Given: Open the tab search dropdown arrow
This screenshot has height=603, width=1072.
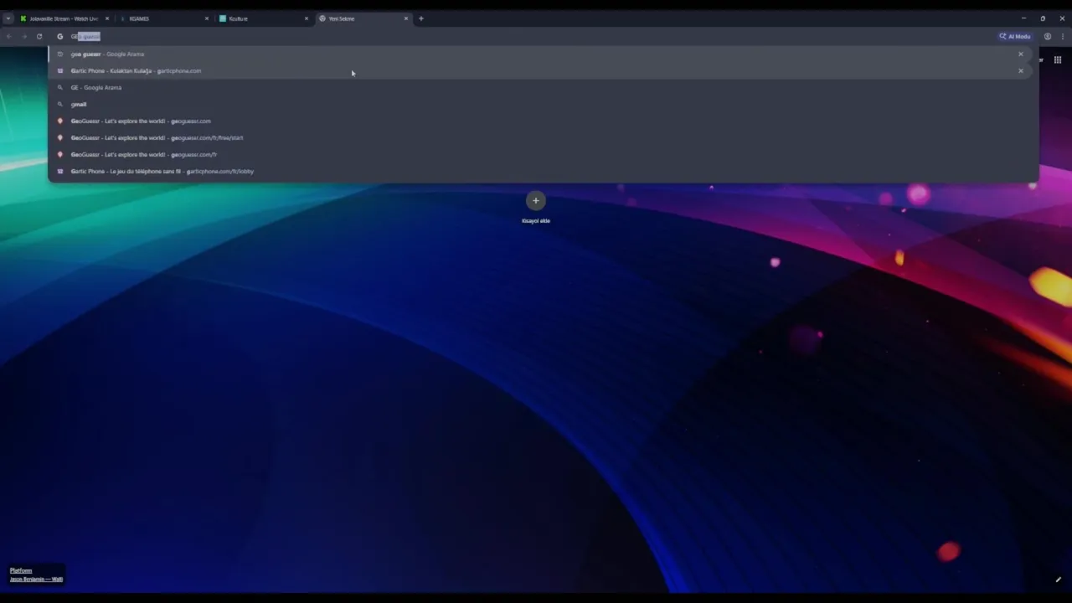Looking at the screenshot, I should coord(8,18).
